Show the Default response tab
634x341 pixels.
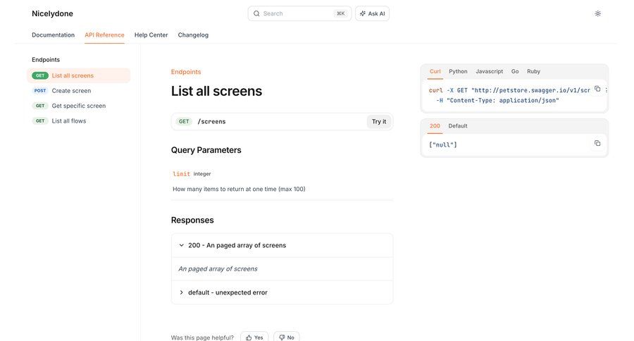458,125
